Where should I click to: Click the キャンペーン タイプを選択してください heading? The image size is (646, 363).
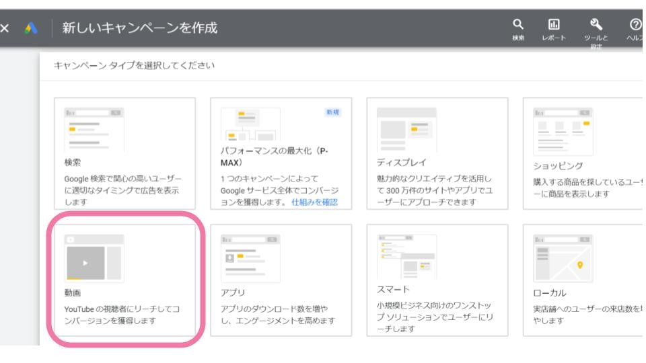click(x=135, y=65)
